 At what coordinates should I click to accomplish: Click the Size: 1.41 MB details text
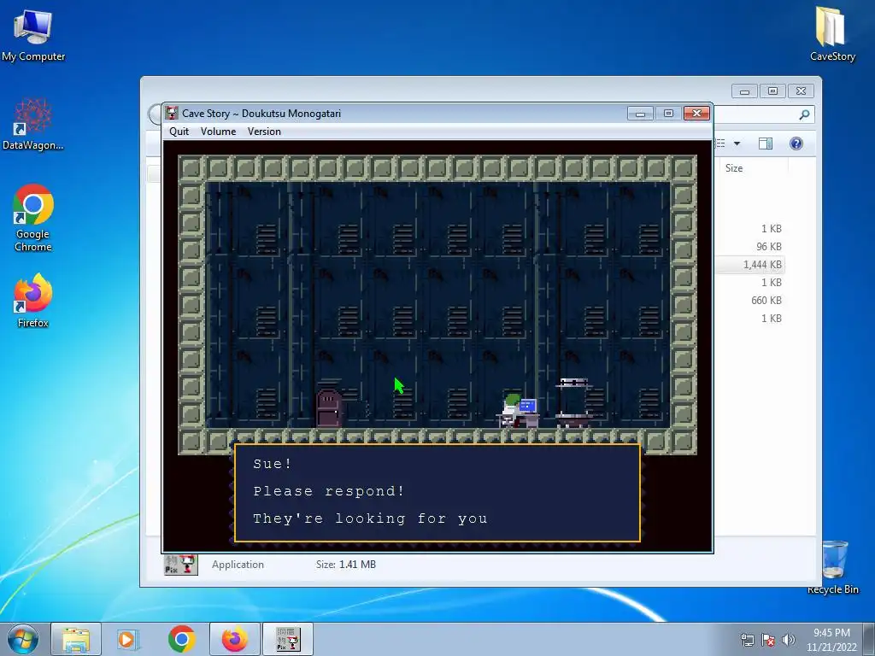345,565
